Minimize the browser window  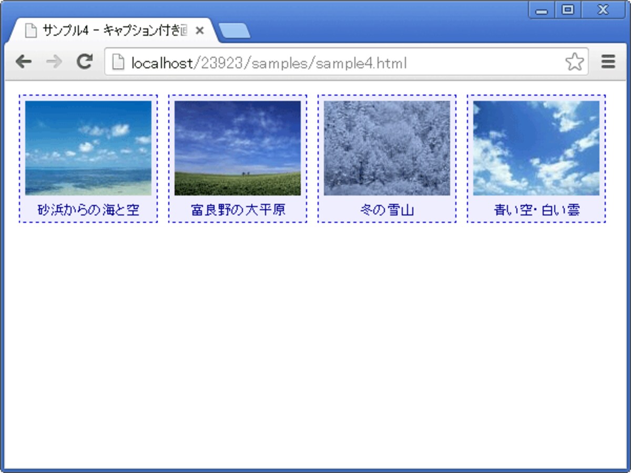[542, 10]
